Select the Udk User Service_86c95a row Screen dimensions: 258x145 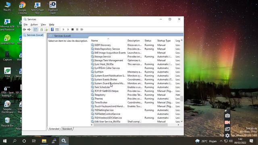[x=135, y=122]
